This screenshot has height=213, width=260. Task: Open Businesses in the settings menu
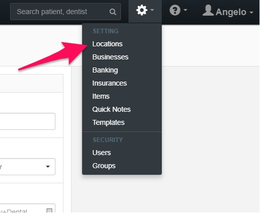point(110,57)
